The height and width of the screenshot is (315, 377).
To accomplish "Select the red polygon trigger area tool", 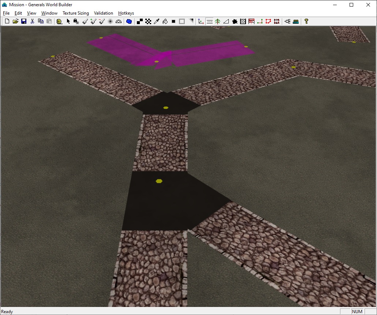I will (x=268, y=21).
